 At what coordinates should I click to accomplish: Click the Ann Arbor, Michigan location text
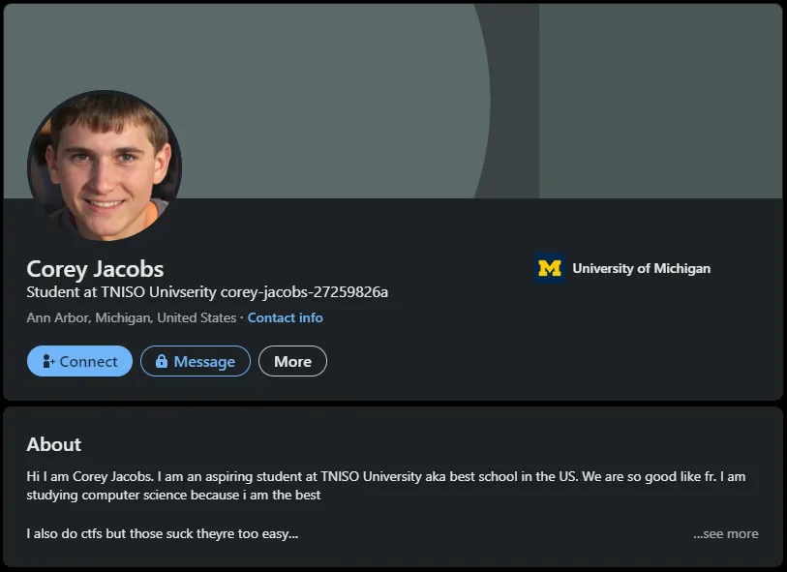[131, 317]
